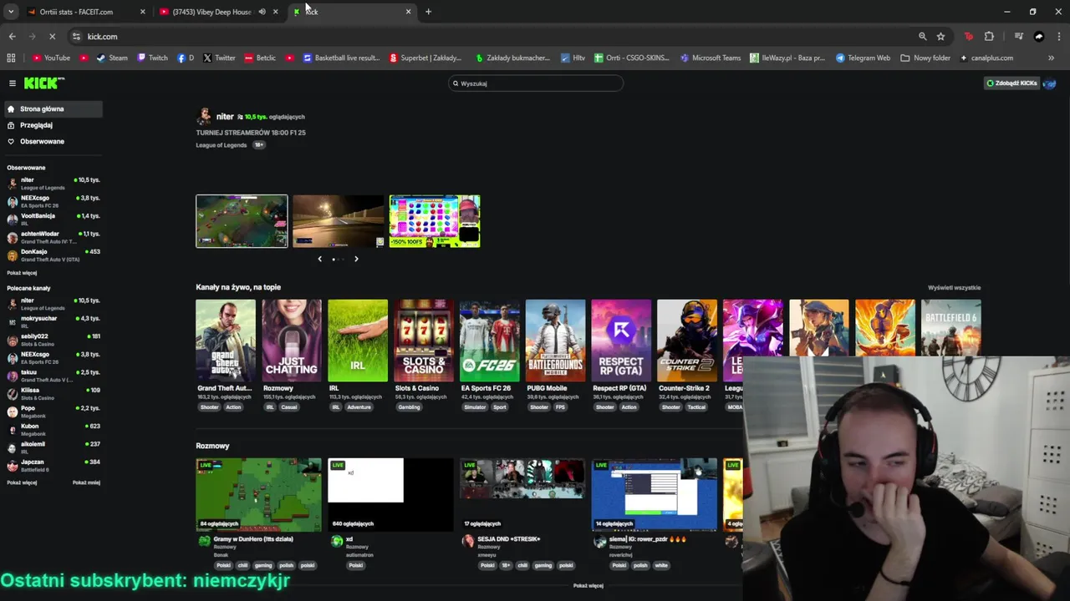This screenshot has height=601, width=1070.
Task: Open the tab search dropdown arrow
Action: click(11, 12)
